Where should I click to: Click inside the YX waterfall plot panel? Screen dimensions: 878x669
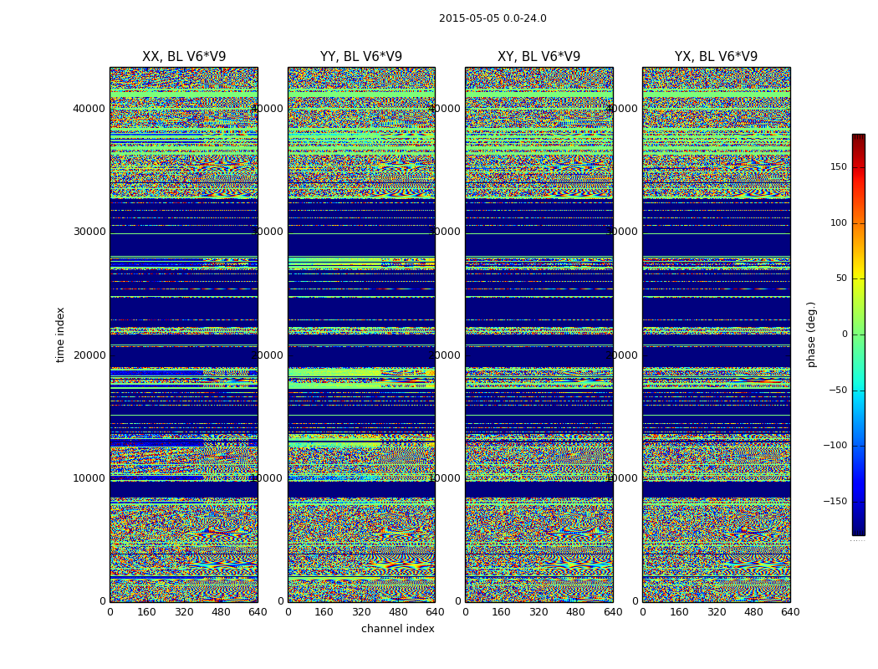coord(716,334)
